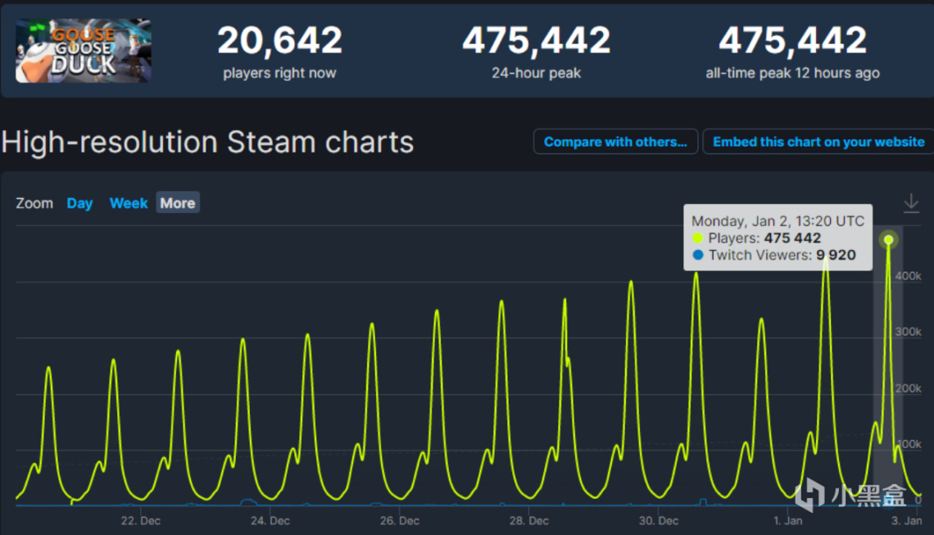Click the '30. Dec' x-axis label

click(658, 520)
